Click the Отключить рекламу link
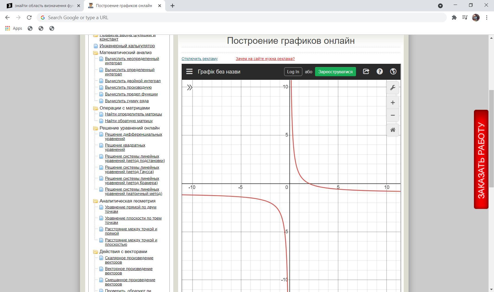Viewport: 494px width, 292px height. click(x=200, y=59)
